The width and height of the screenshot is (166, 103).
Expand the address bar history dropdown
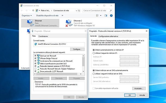[x=76, y=10]
